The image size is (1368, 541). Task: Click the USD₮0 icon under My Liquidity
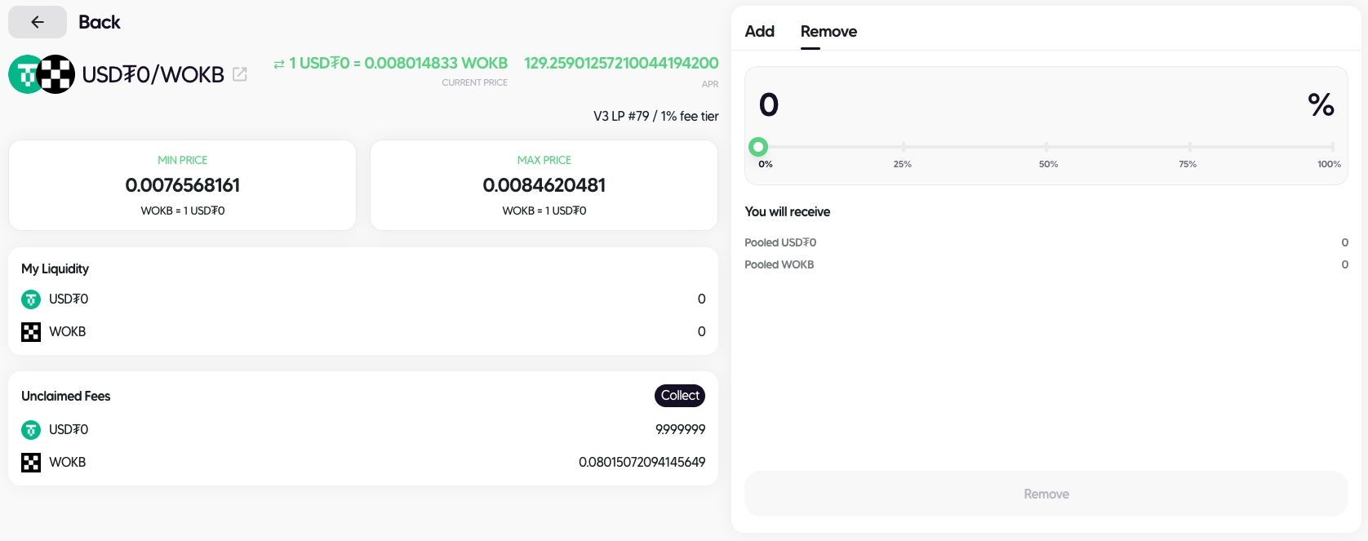[31, 299]
